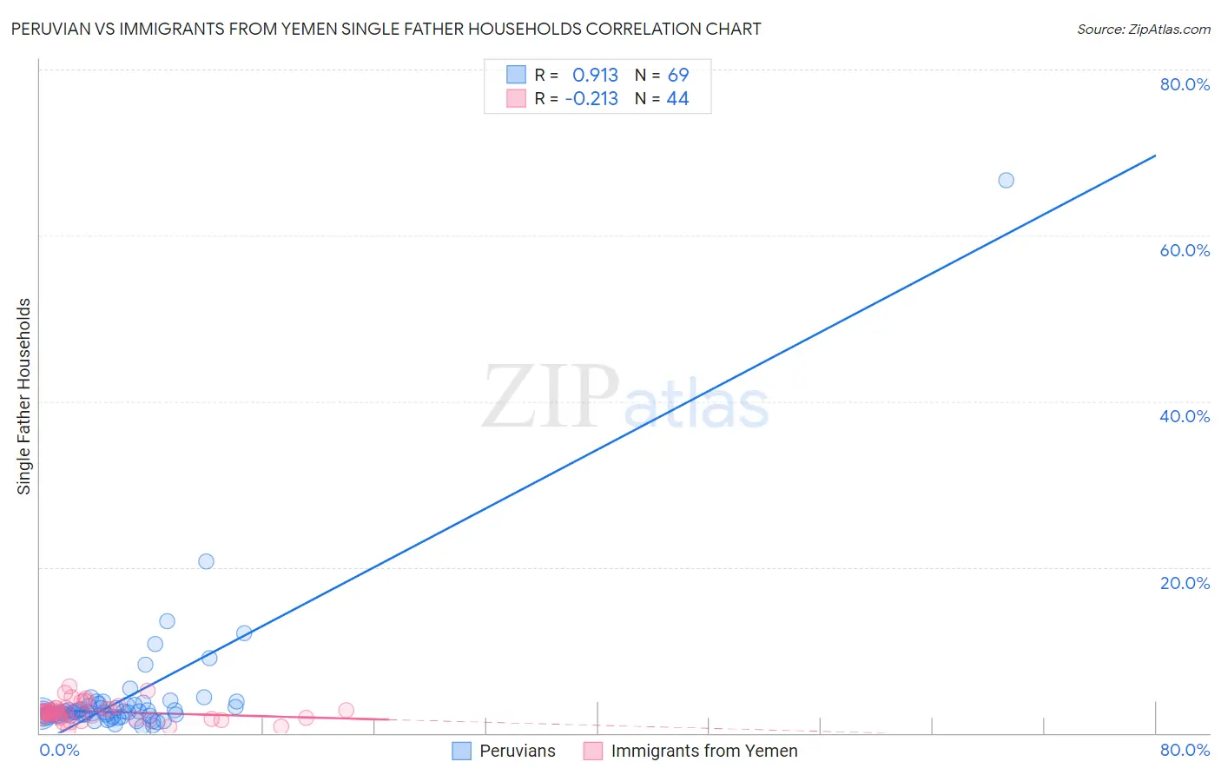Image resolution: width=1221 pixels, height=775 pixels.
Task: Click the blue data point near 20%
Action: click(x=206, y=561)
